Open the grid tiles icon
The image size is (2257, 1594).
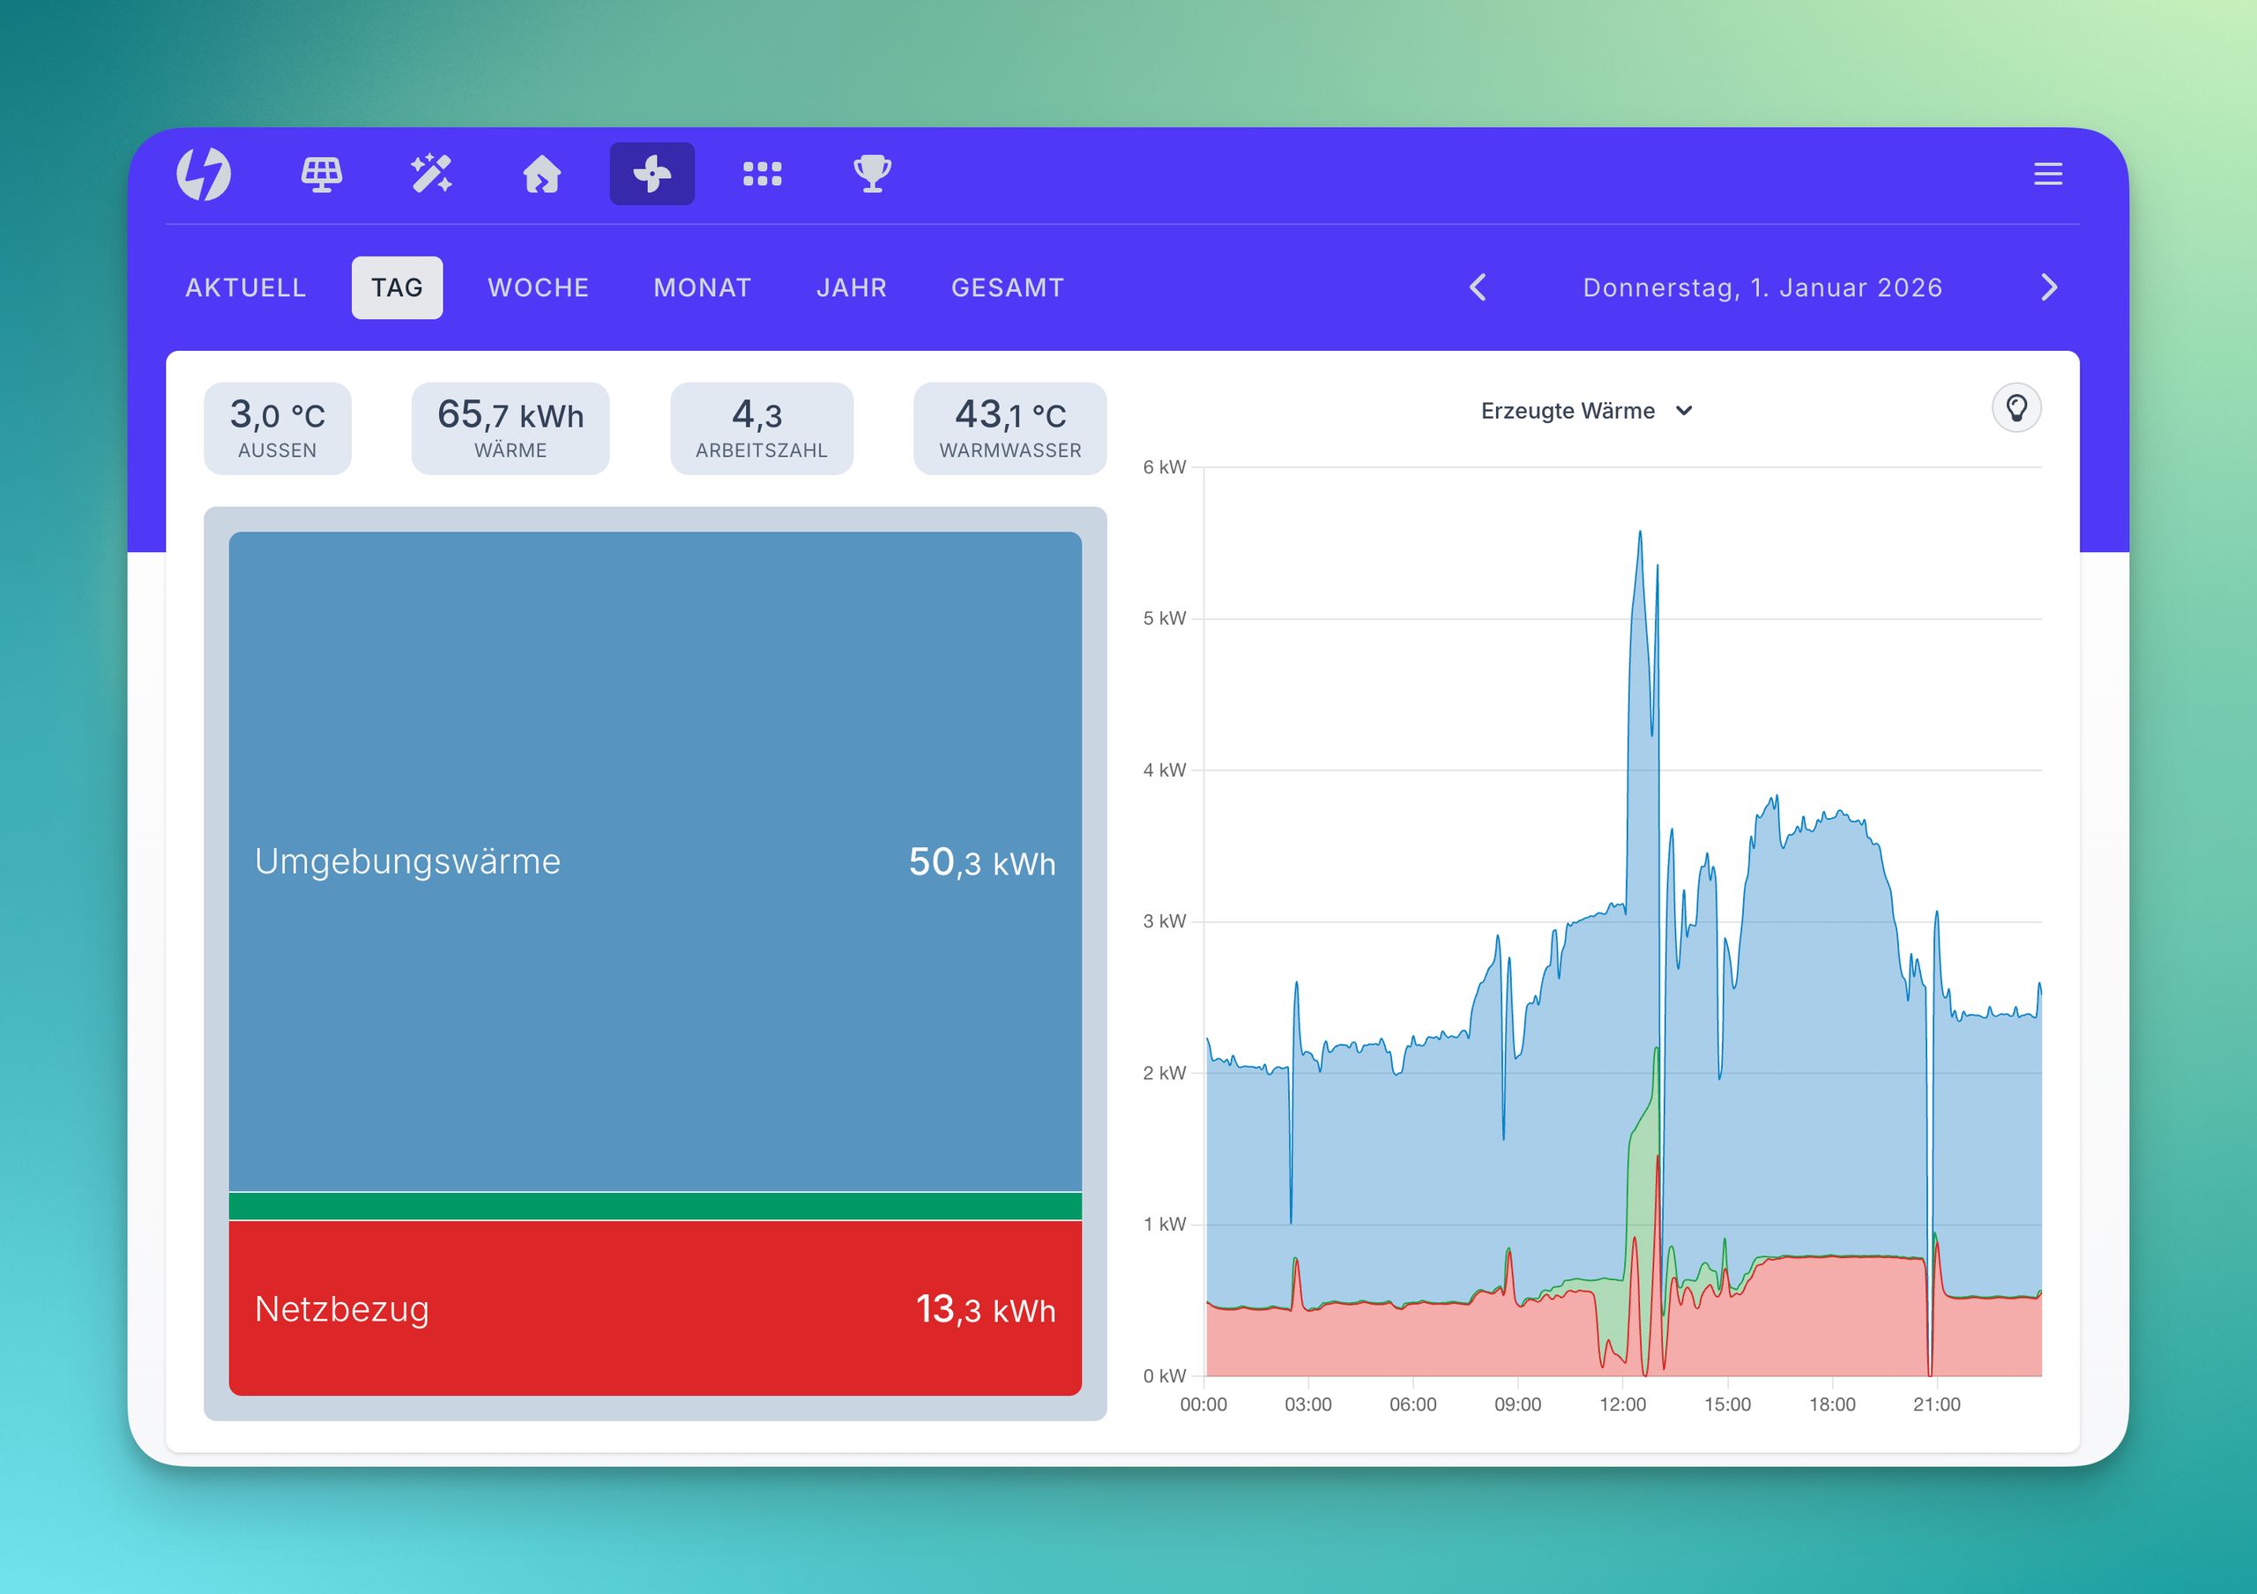(762, 174)
